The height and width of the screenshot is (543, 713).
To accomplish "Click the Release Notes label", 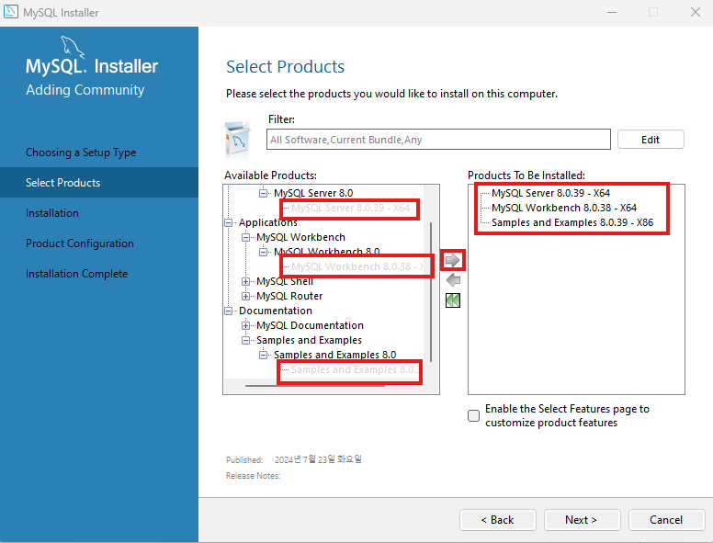I will pos(254,476).
